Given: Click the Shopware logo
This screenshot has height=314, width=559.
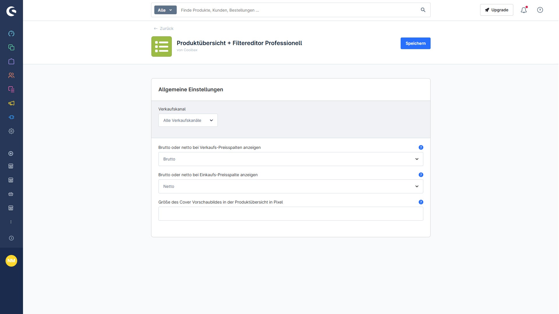Looking at the screenshot, I should 11,11.
